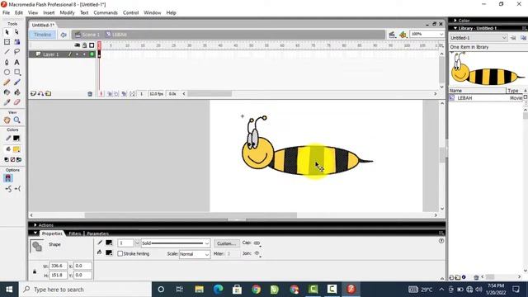This screenshot has height=297, width=528.
Task: Select the Hand tool
Action: [x=7, y=120]
